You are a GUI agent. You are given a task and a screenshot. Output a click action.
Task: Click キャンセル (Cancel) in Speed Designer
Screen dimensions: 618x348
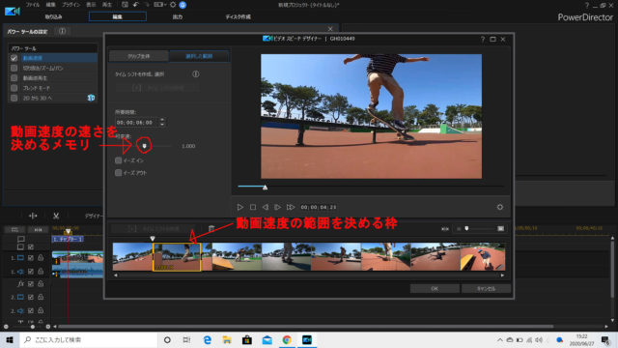click(x=486, y=288)
